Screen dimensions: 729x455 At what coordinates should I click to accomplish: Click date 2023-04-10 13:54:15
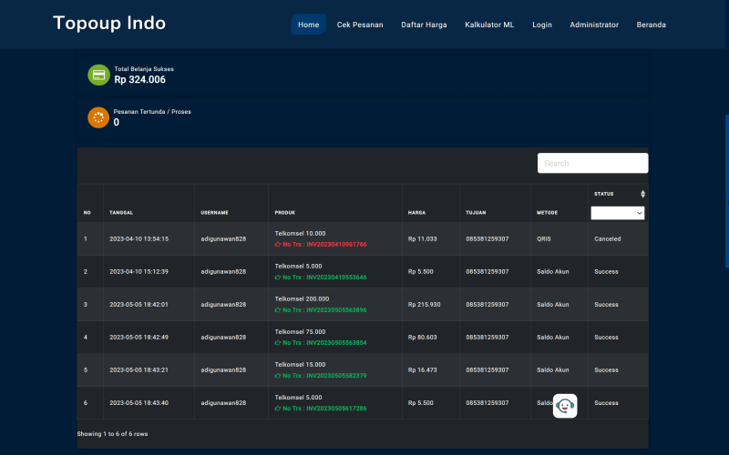(x=139, y=238)
